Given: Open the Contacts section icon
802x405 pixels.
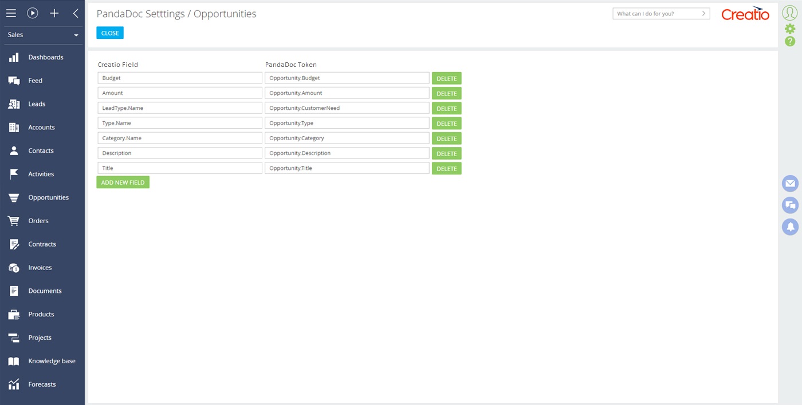Looking at the screenshot, I should coord(14,151).
